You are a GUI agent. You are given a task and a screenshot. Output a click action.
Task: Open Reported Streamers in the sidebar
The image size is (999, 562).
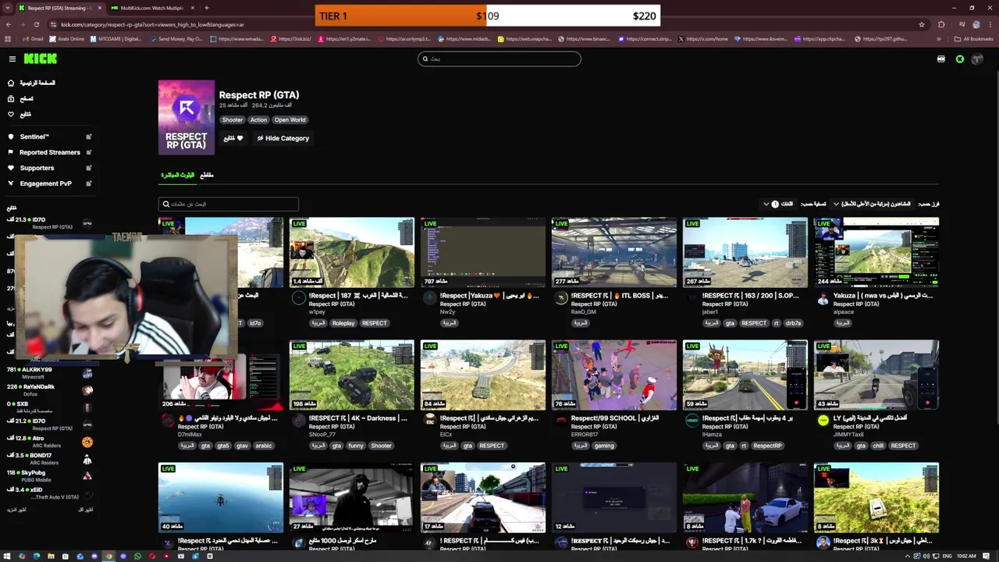pyautogui.click(x=44, y=152)
